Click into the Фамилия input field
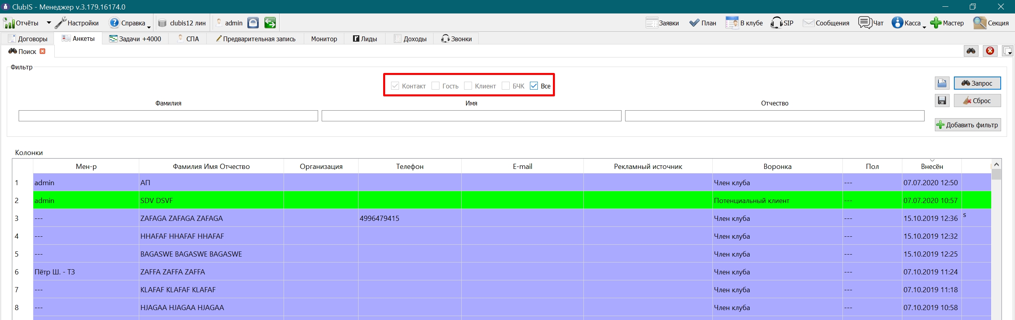The height and width of the screenshot is (320, 1015). (x=168, y=116)
